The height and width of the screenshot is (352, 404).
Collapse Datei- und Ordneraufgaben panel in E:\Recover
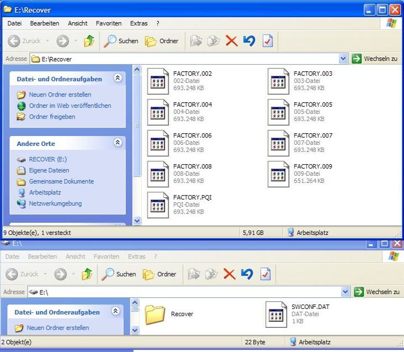(x=118, y=77)
